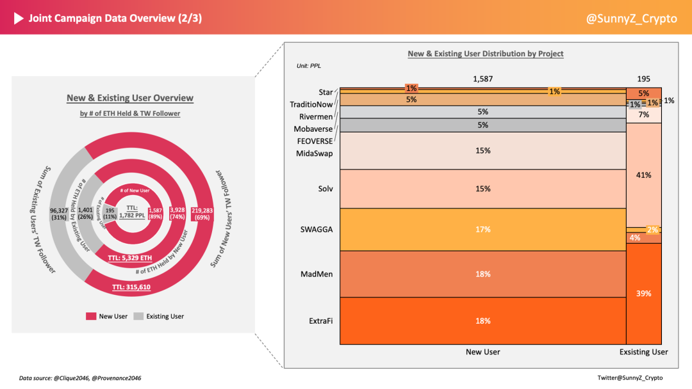This screenshot has height=389, width=692.
Task: Select the 7% Existing User bar segment
Action: point(644,115)
